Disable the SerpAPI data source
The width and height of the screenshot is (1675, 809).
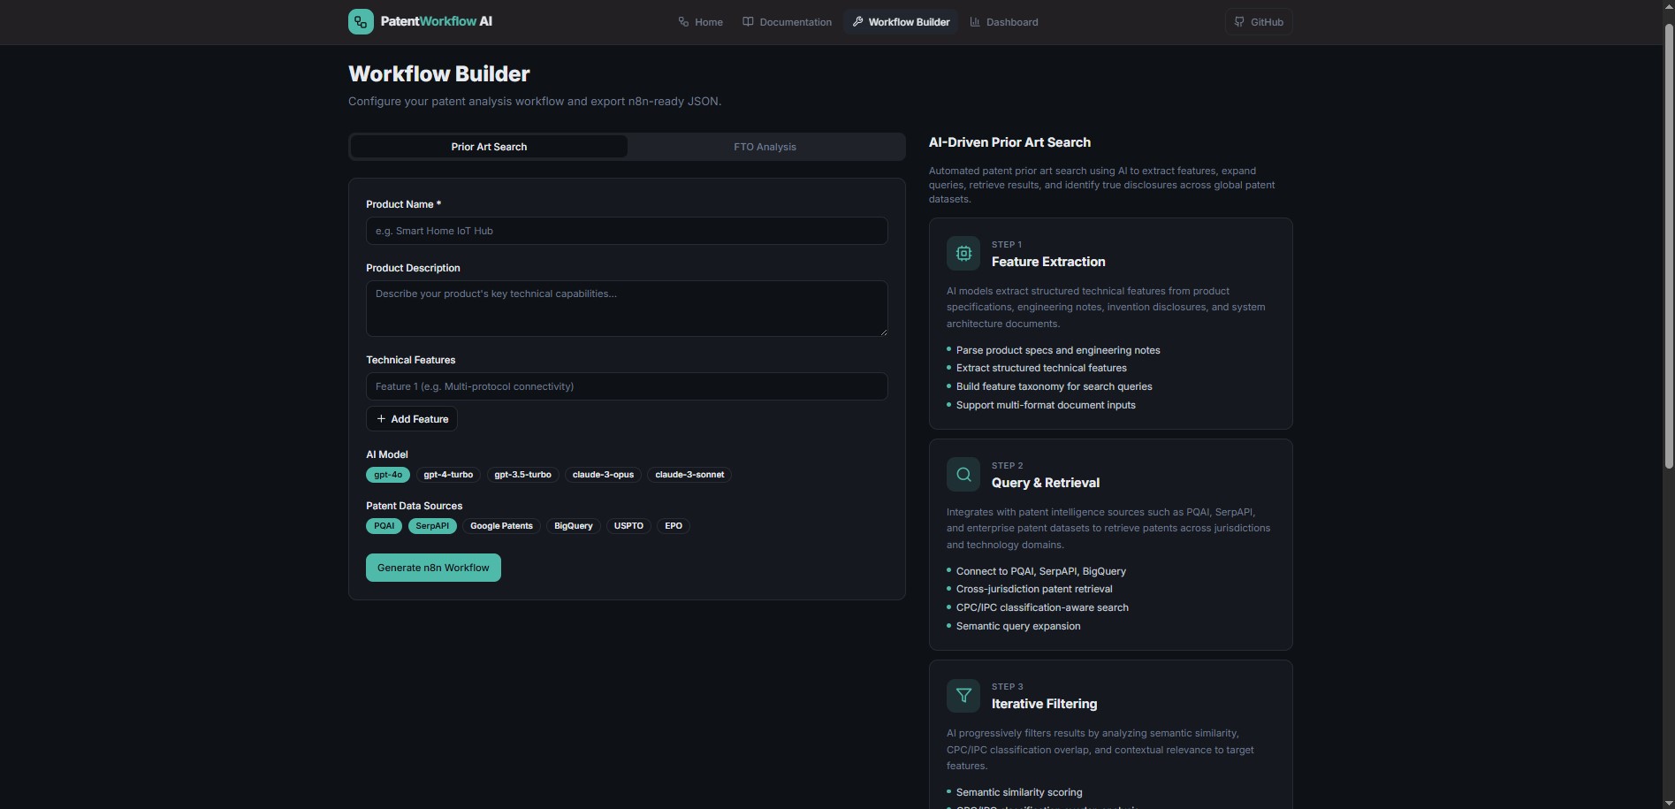pos(432,526)
